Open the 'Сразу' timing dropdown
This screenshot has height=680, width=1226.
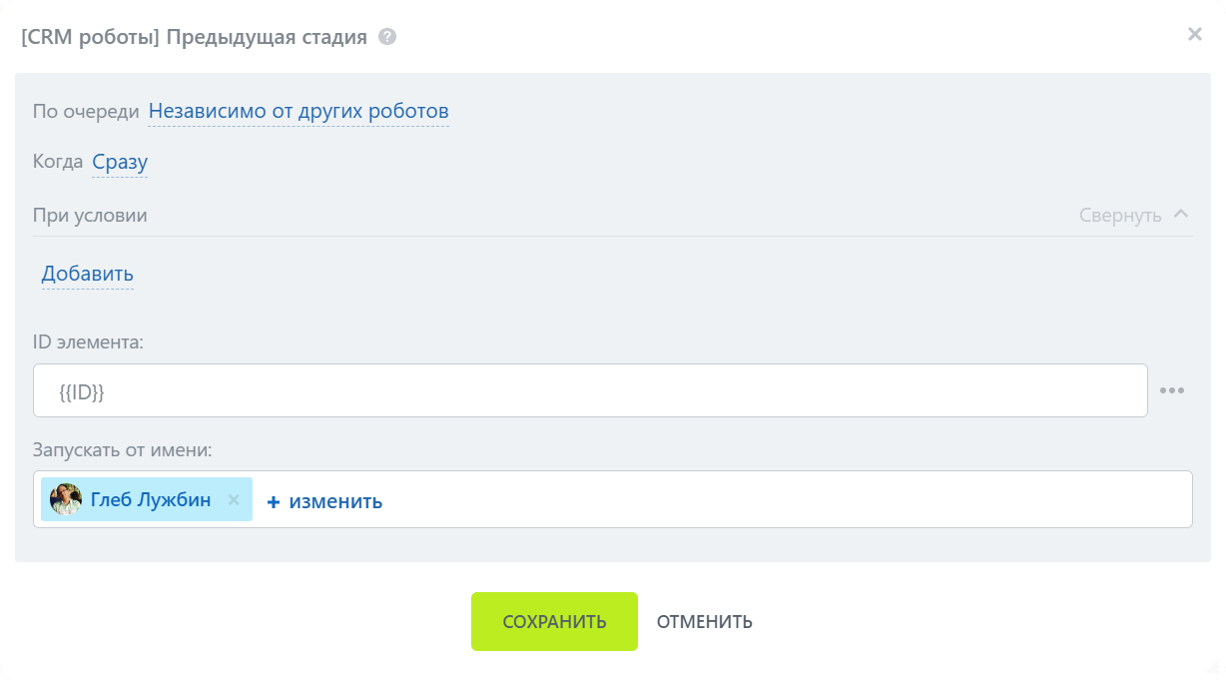[120, 162]
